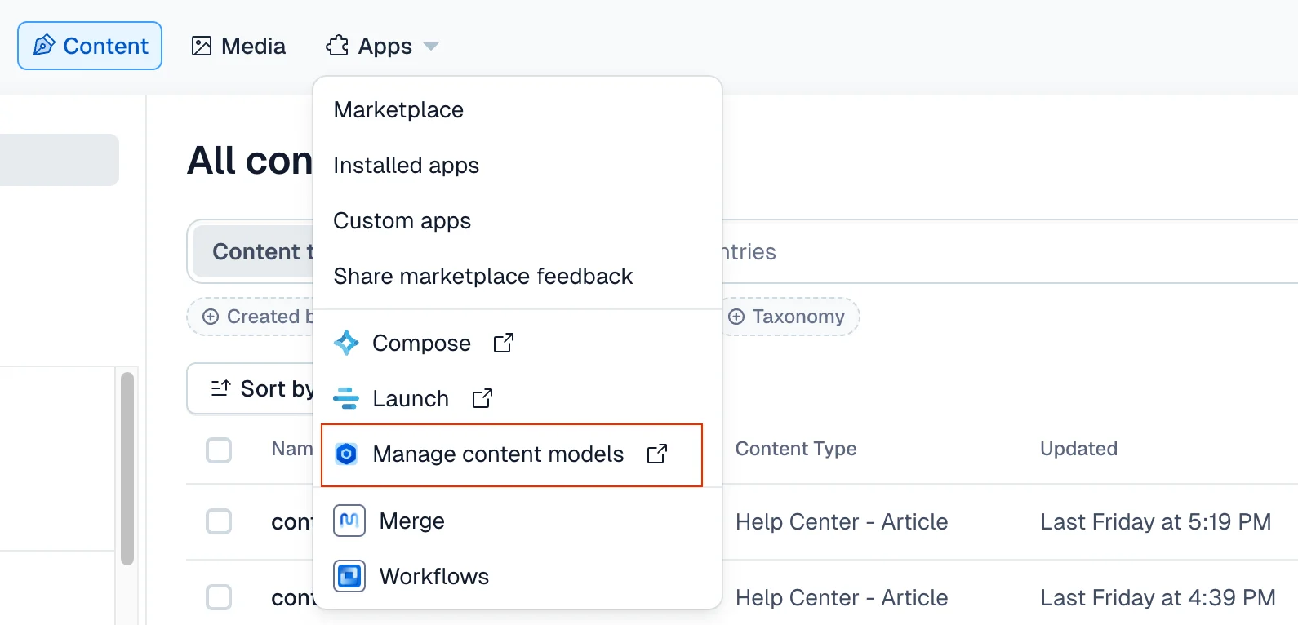Screen dimensions: 1298x625
Task: Click the Content Type column header
Action: point(796,449)
